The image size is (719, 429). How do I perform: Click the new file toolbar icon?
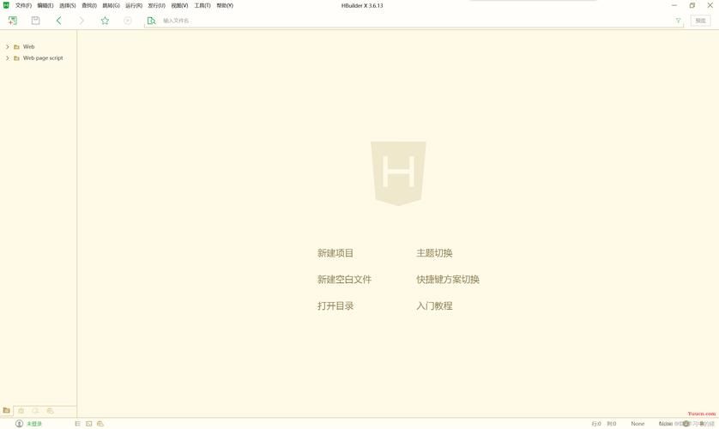pyautogui.click(x=12, y=21)
